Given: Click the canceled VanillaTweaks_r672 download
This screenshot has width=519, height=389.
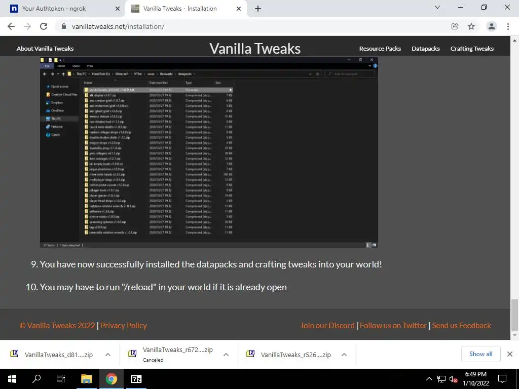Looking at the screenshot, I should [x=178, y=354].
